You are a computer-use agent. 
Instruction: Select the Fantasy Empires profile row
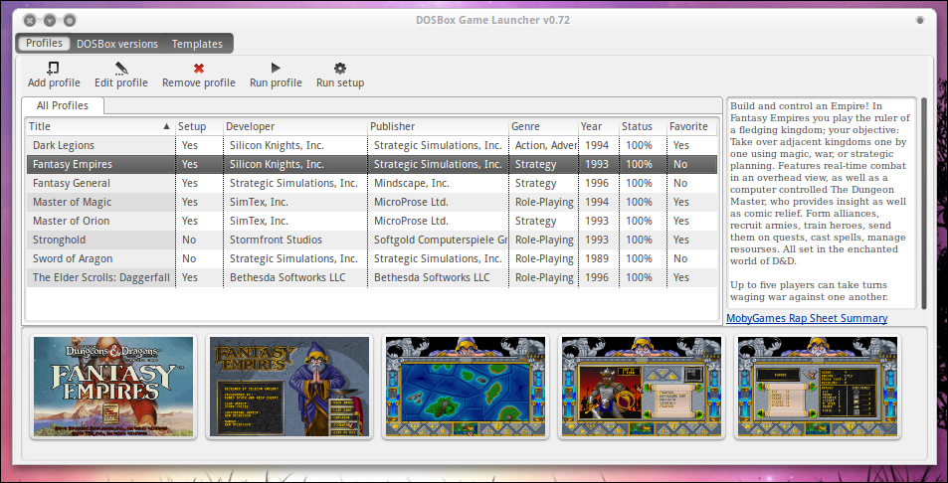coord(372,164)
